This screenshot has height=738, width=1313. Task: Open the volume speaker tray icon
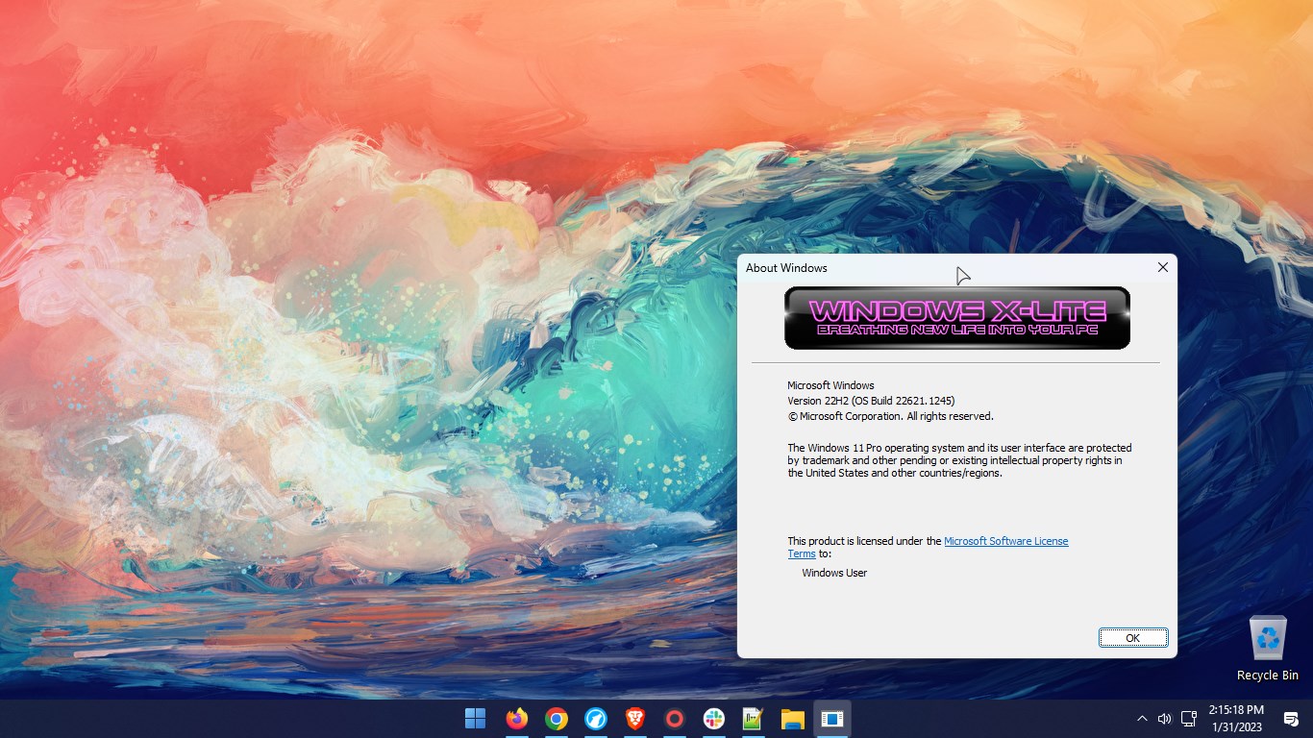(1164, 719)
